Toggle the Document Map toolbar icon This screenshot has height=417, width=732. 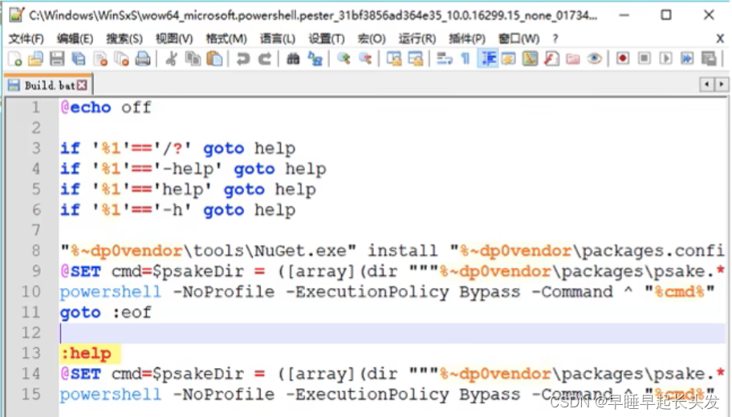pos(531,59)
